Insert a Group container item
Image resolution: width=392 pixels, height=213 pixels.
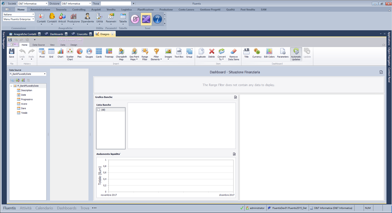[189, 53]
